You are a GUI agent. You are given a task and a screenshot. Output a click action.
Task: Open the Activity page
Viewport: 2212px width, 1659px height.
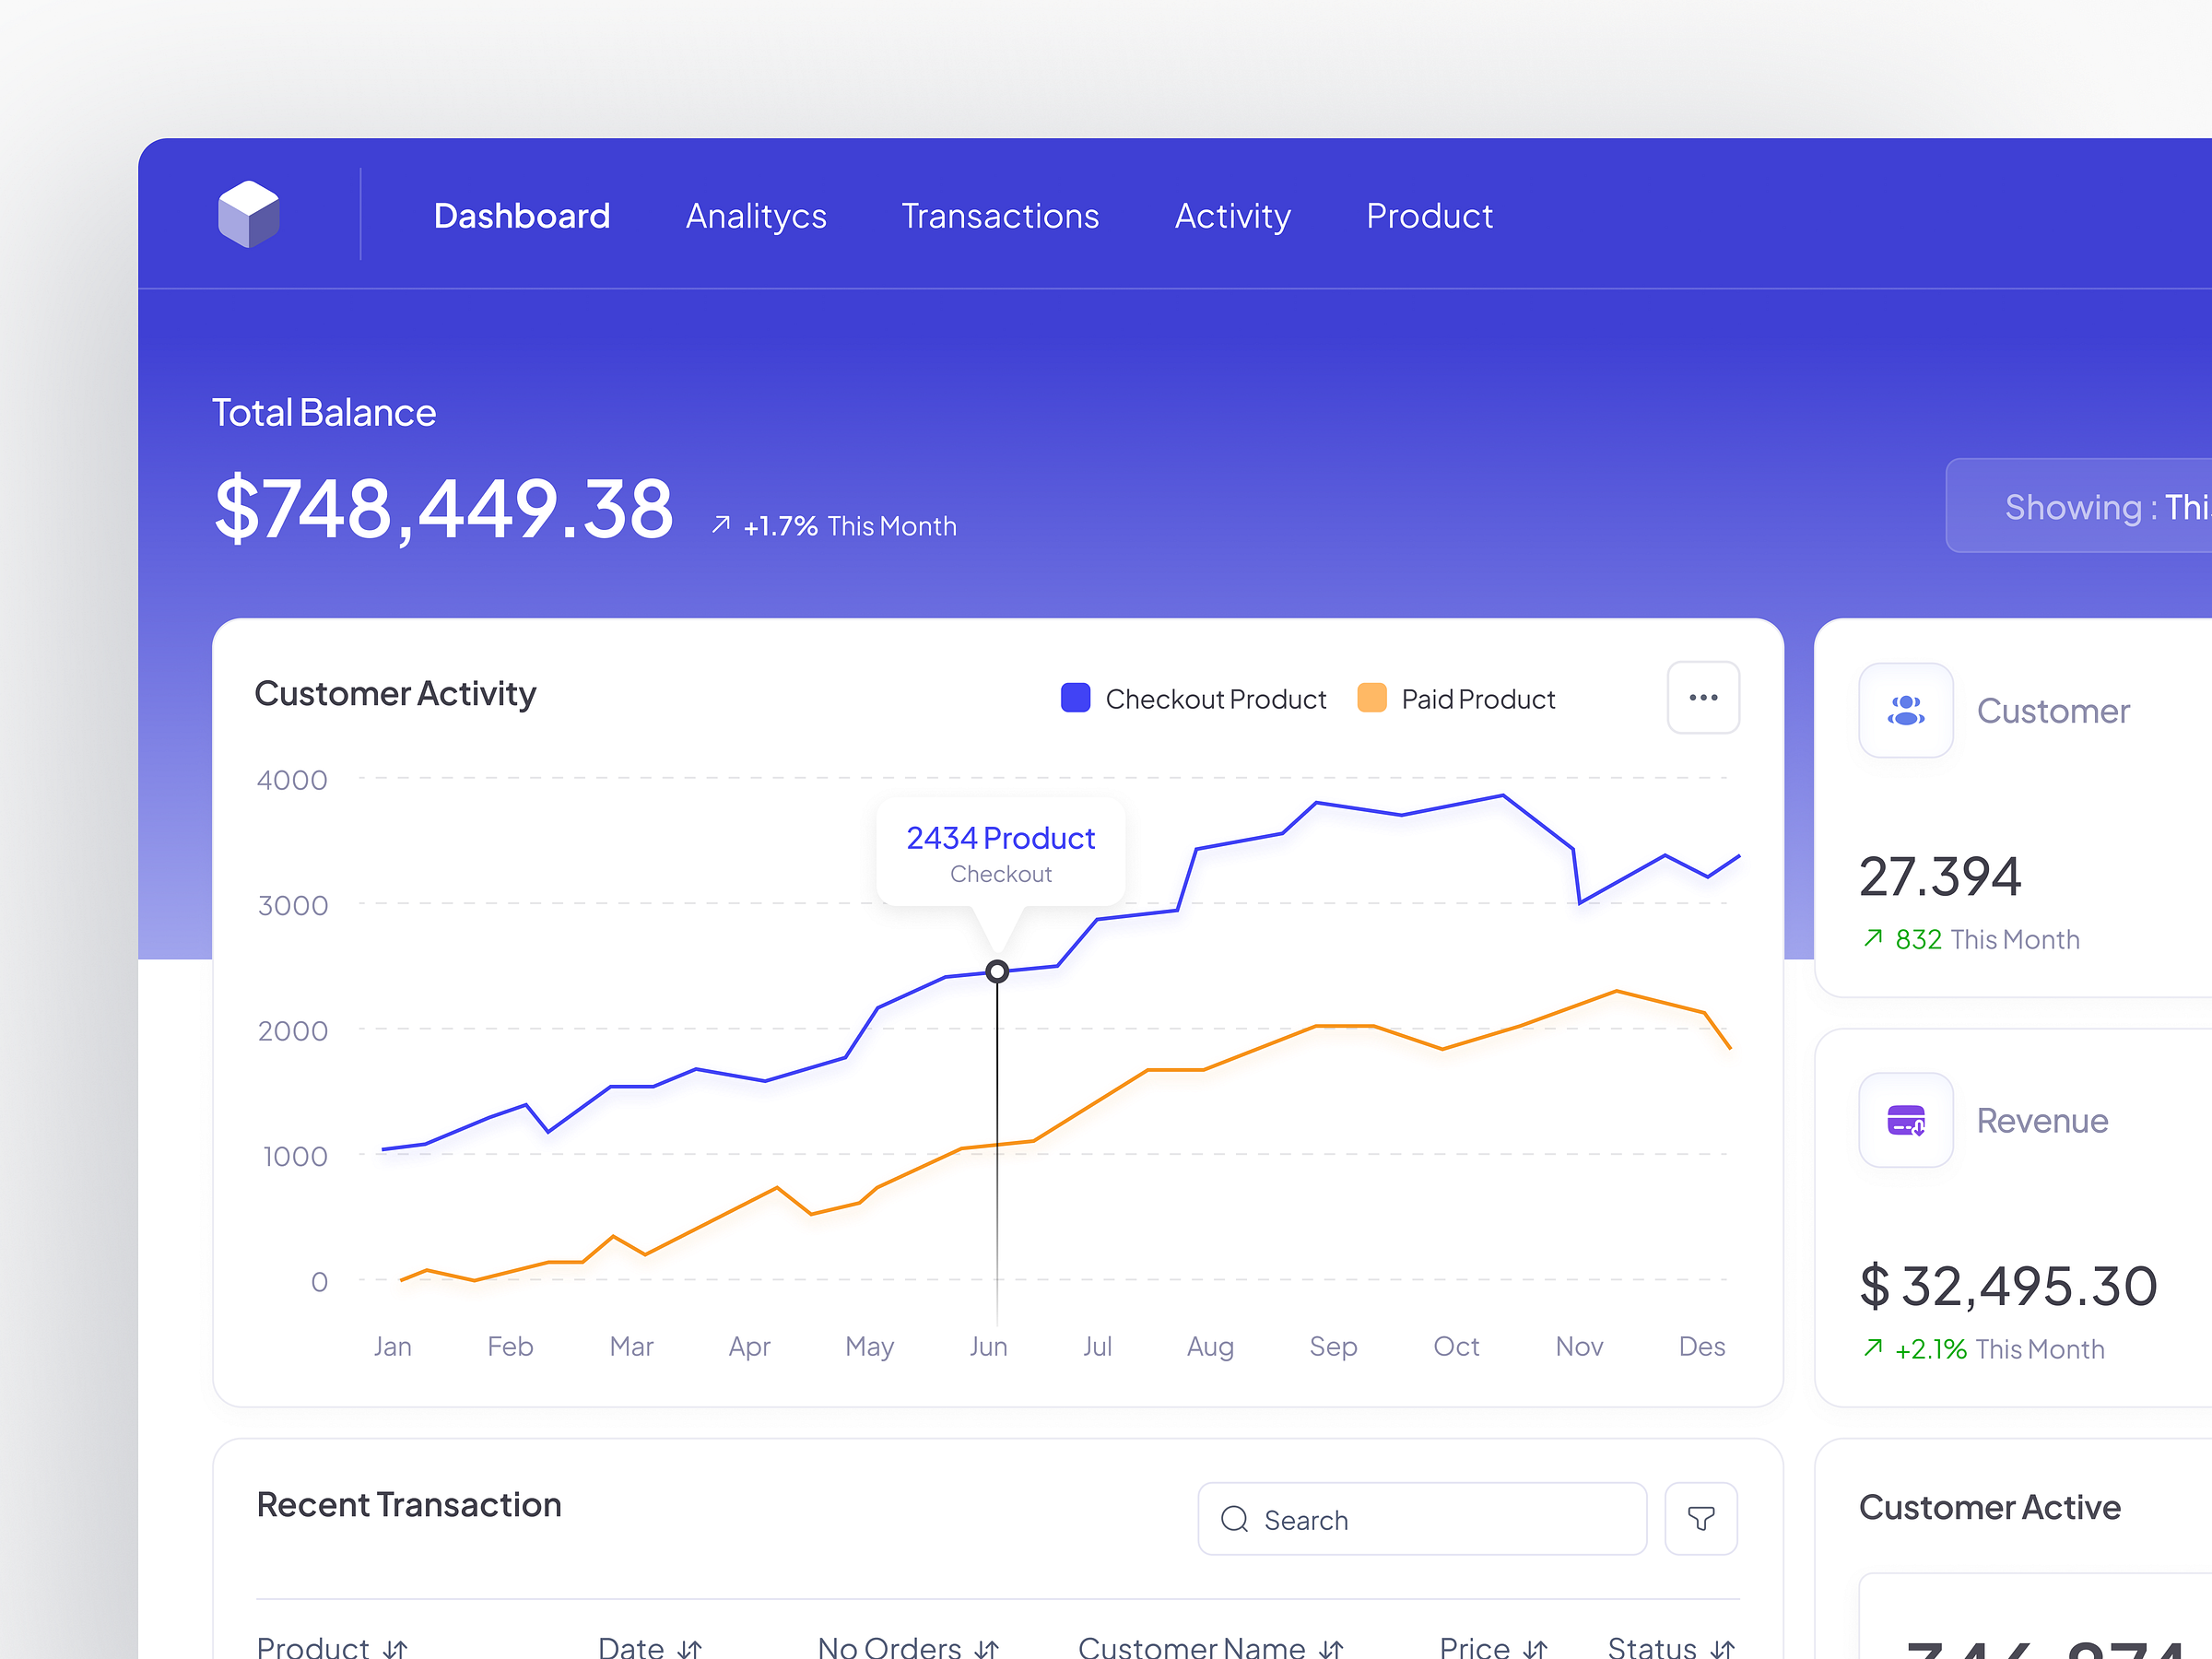tap(1232, 216)
